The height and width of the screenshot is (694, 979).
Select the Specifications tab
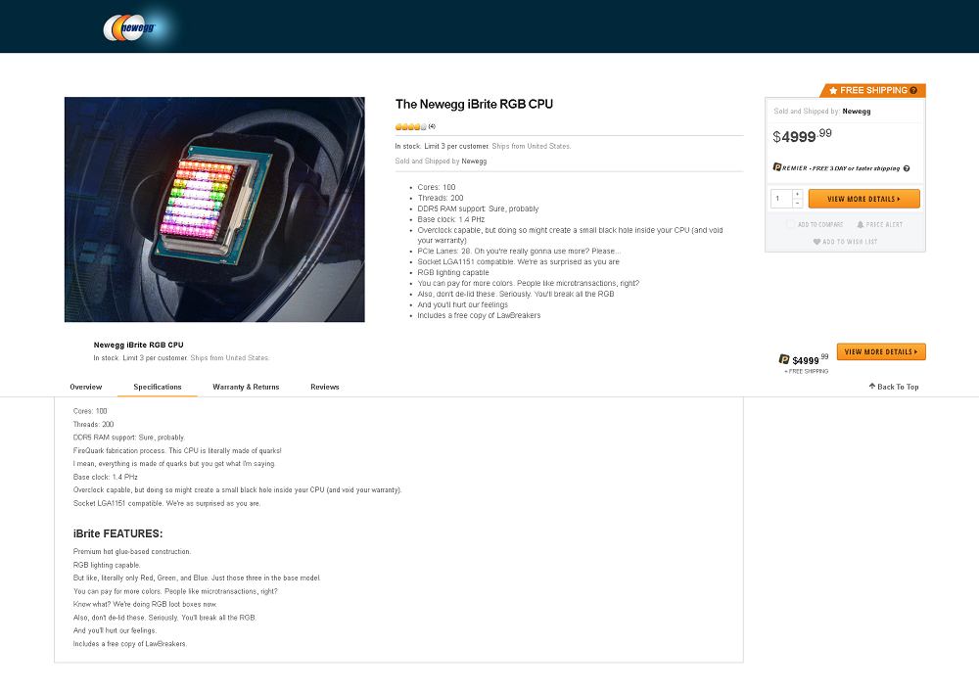(x=158, y=387)
